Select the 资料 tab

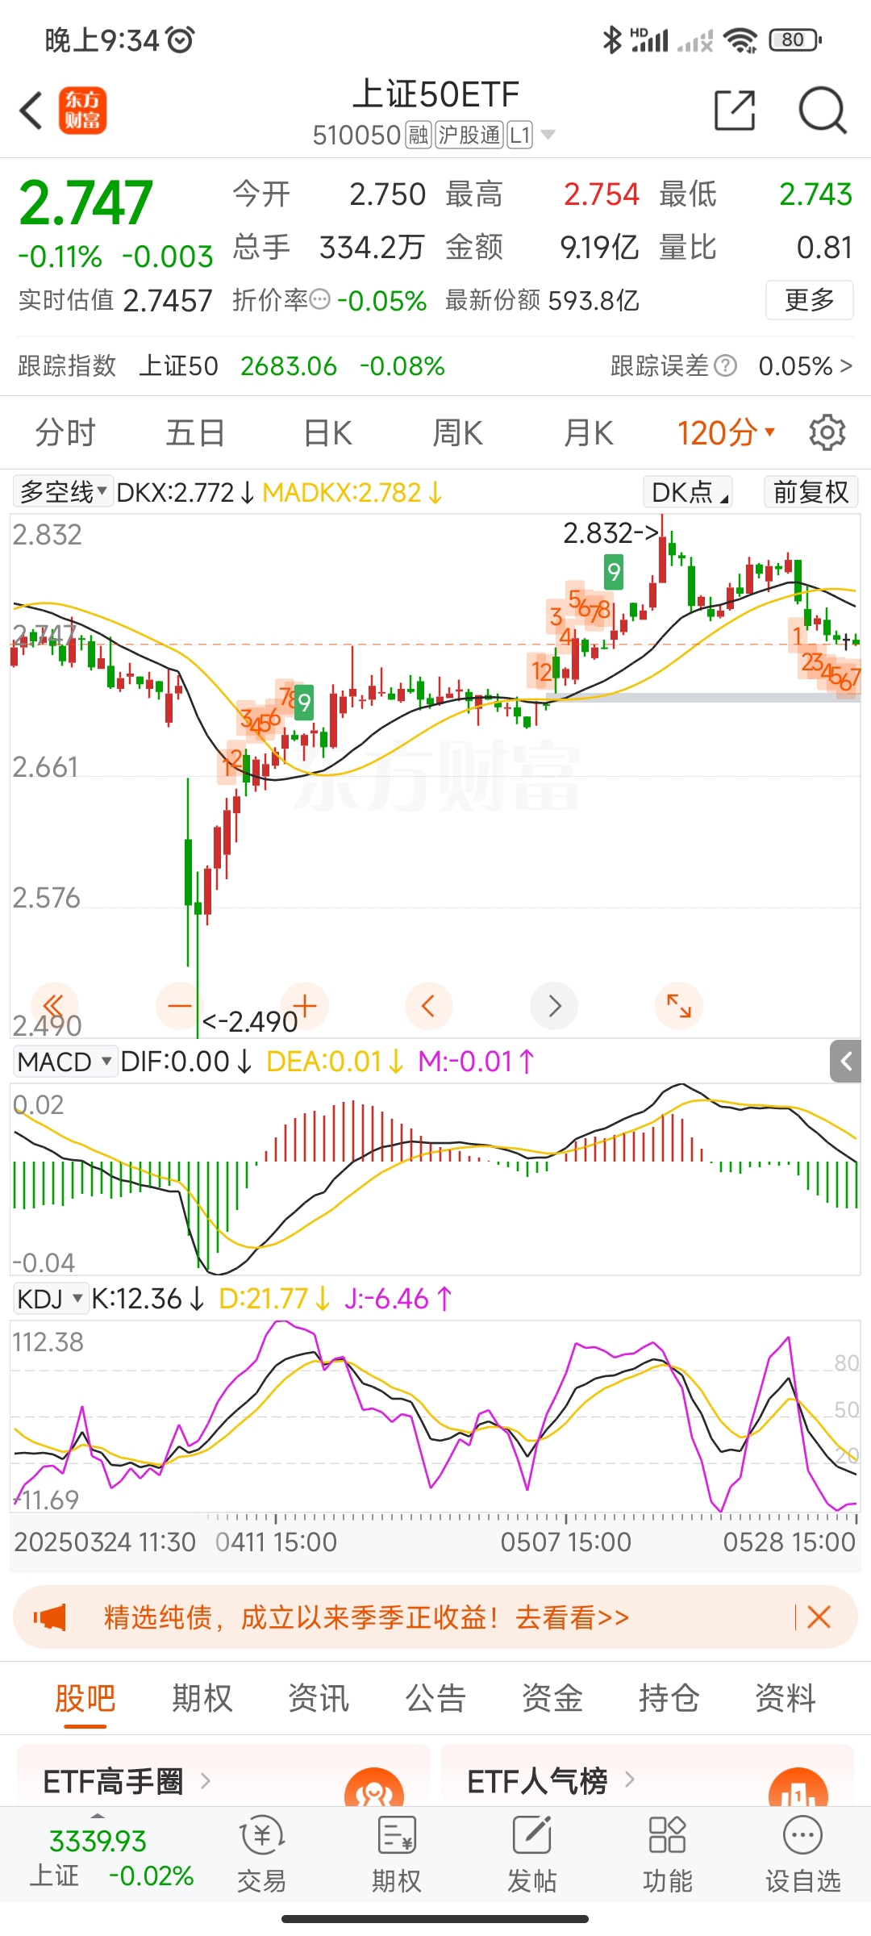[x=785, y=1698]
